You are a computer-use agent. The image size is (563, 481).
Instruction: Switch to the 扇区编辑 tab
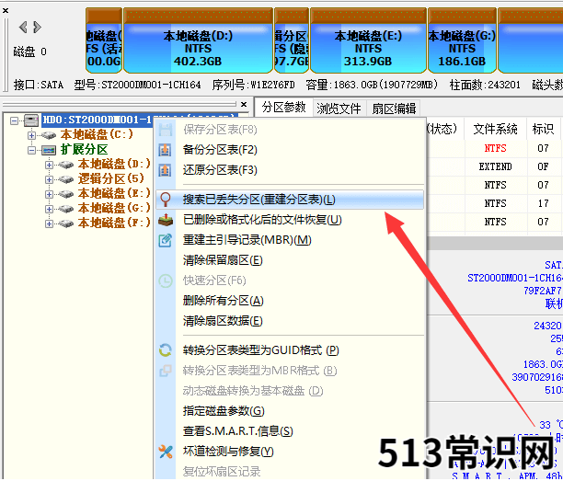(x=394, y=108)
